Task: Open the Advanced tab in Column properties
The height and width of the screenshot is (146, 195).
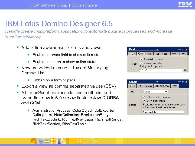Action: pyautogui.click(x=175, y=86)
